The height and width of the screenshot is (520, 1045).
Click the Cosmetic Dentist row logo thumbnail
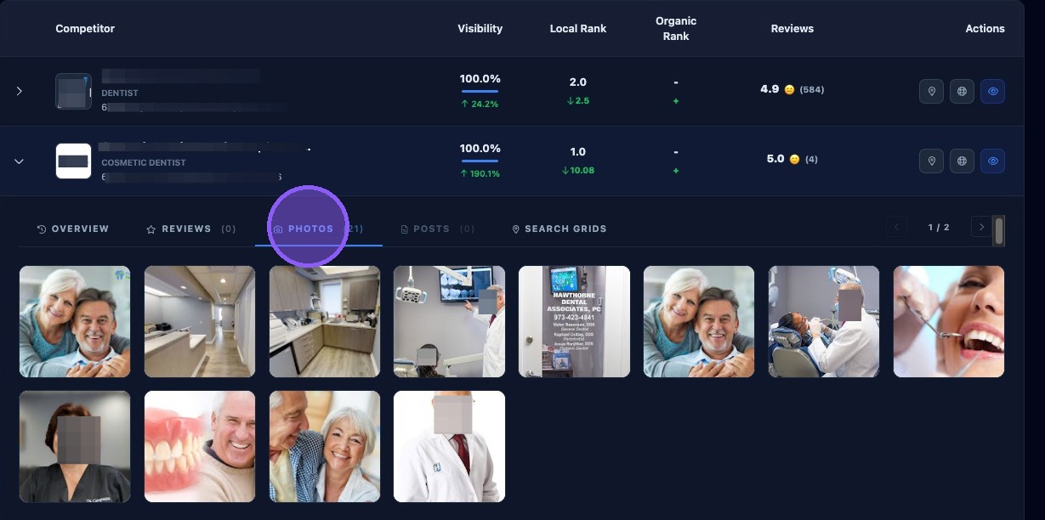[x=73, y=161]
